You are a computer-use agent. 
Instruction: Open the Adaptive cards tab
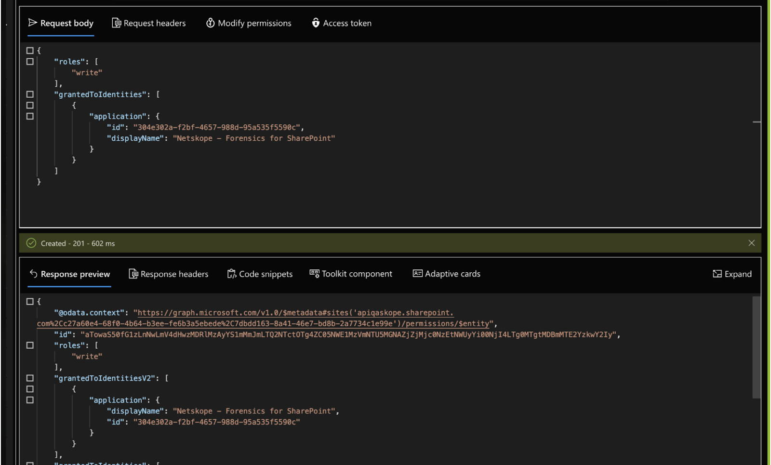(447, 274)
